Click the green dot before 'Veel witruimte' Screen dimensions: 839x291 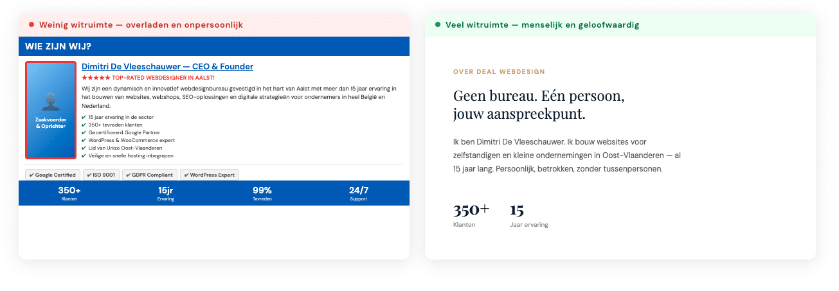click(438, 25)
